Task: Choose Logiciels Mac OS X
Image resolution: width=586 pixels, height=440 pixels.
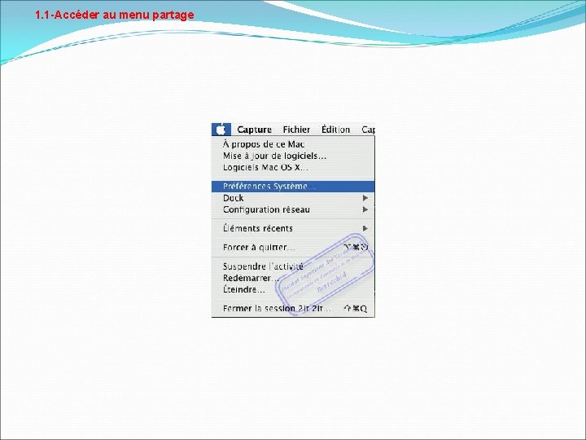Action: click(x=293, y=167)
